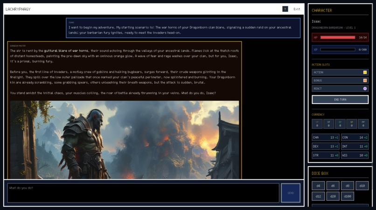Select the PP platinum currency box
The image size is (376, 210).
(363, 124)
